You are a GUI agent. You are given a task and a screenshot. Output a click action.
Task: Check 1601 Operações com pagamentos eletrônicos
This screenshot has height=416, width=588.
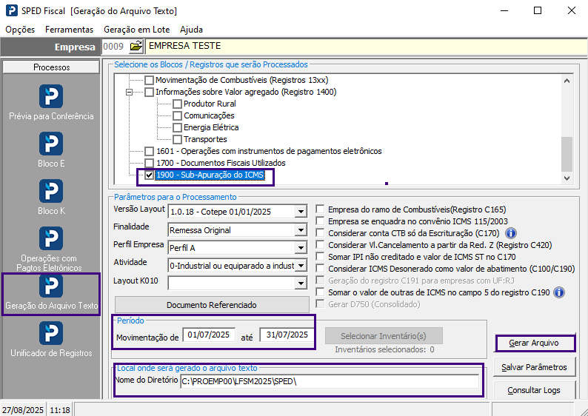(x=150, y=151)
